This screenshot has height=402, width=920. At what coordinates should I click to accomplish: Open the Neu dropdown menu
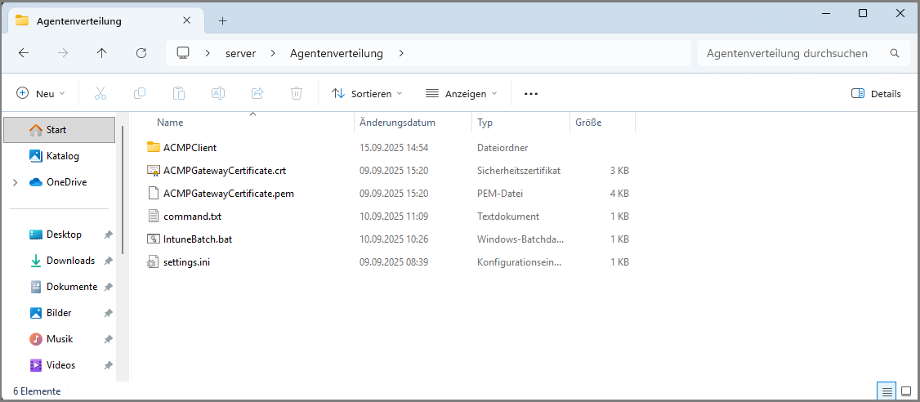pyautogui.click(x=41, y=94)
